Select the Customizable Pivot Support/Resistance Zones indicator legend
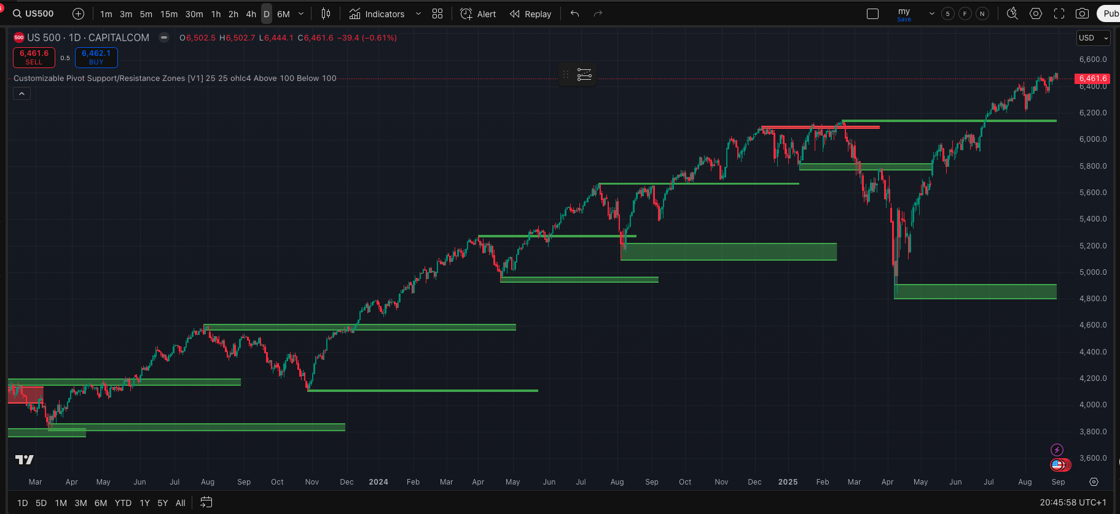 [175, 79]
